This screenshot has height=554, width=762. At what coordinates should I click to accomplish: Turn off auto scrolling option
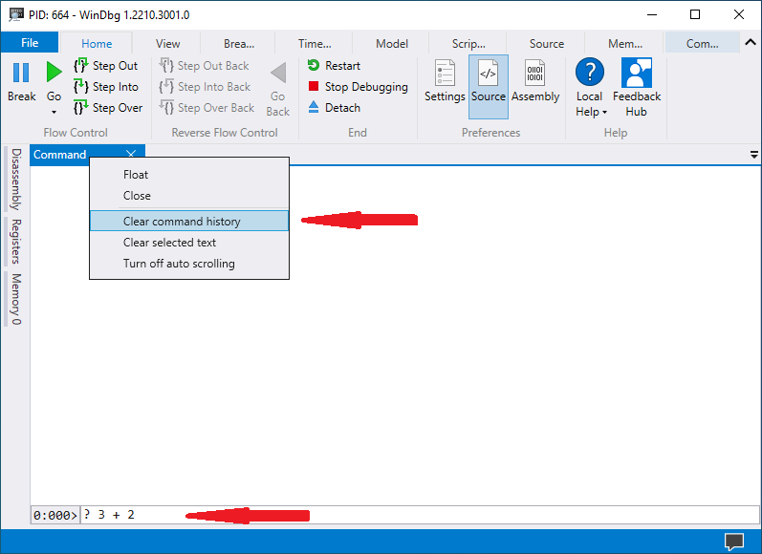[x=179, y=264]
